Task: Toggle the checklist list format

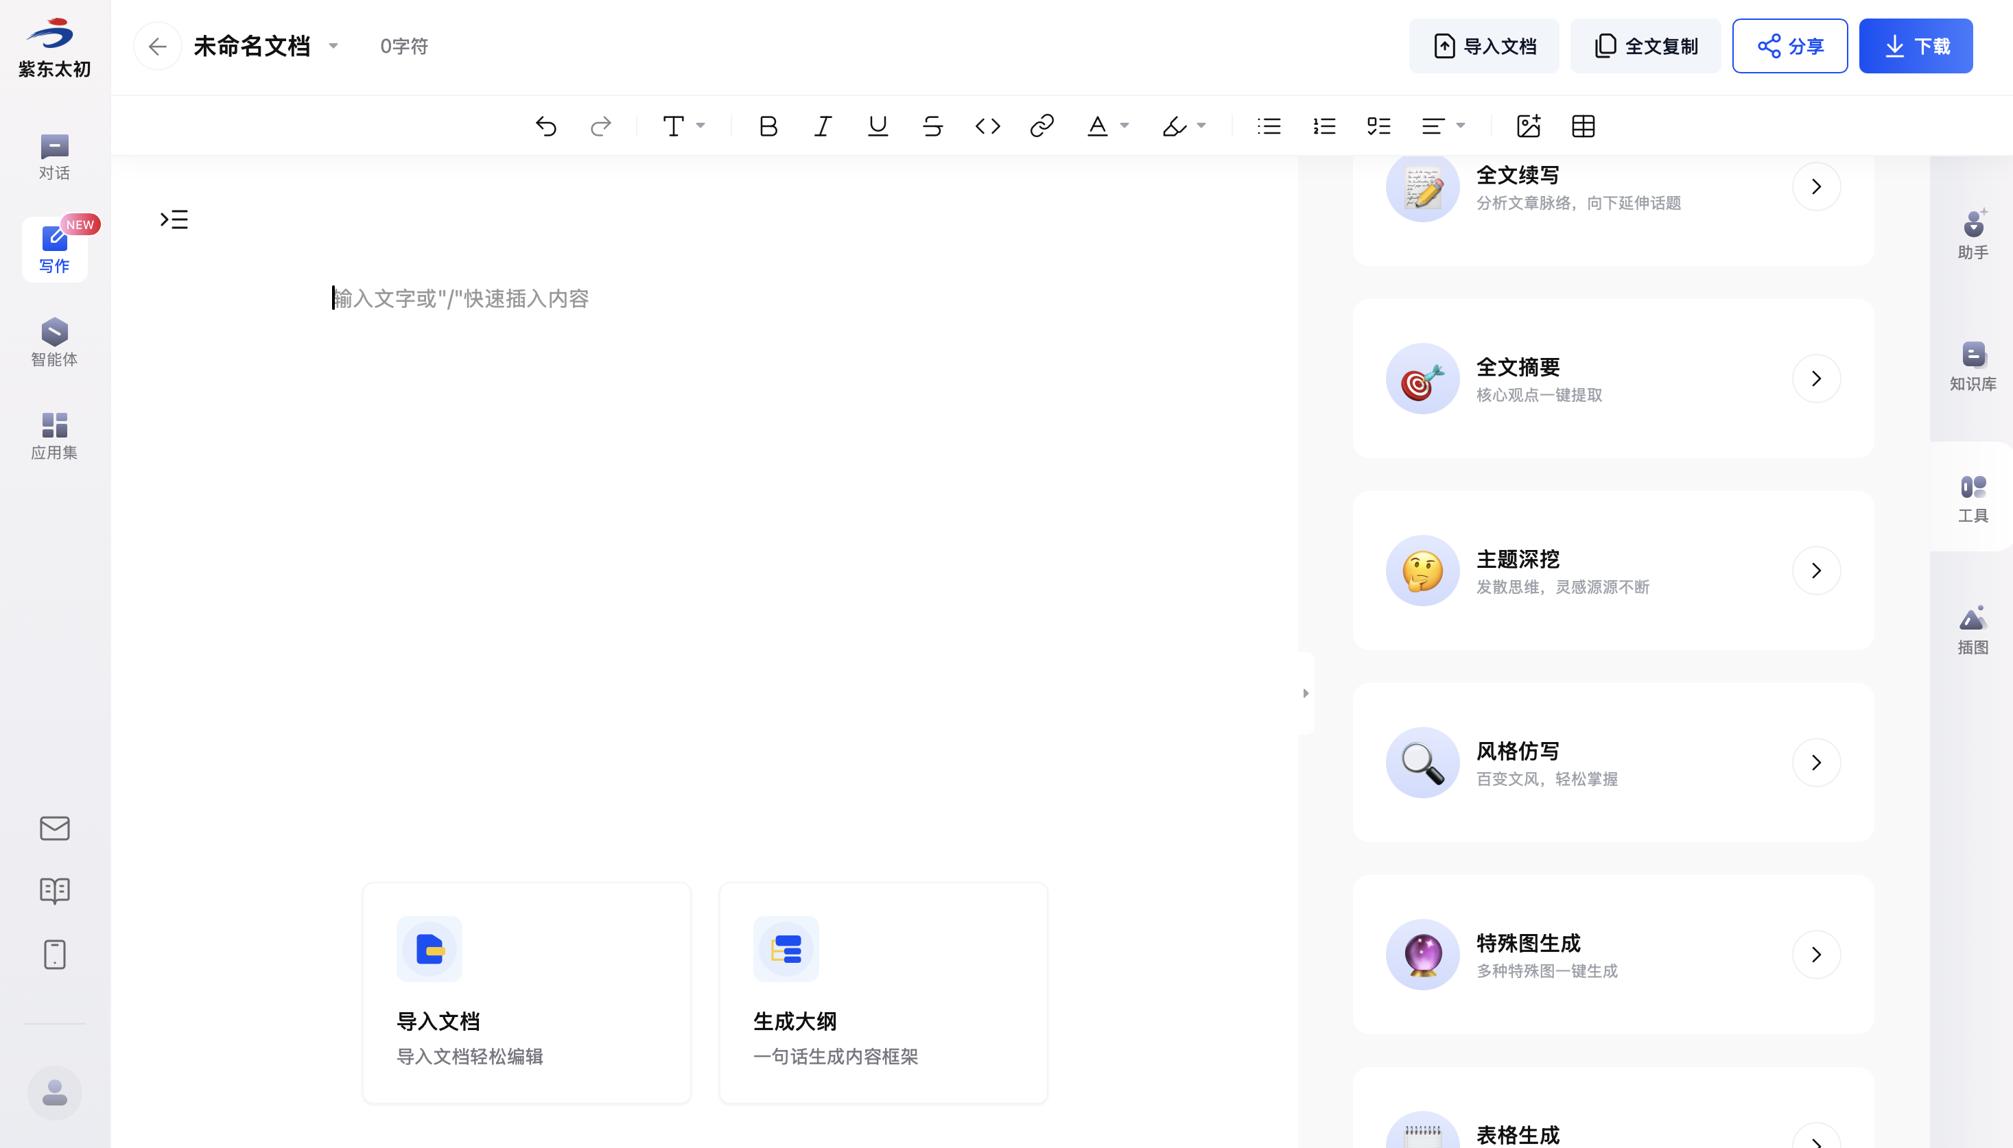Action: click(1379, 126)
